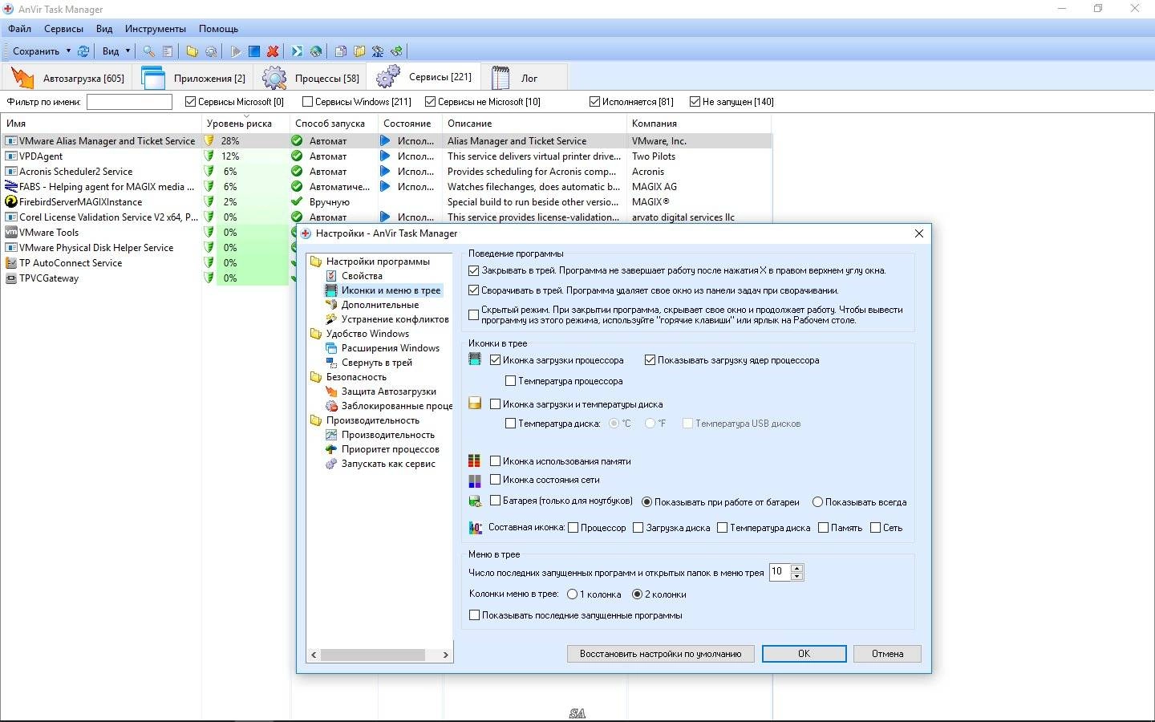Click the TP AutoConnect Service icon

point(11,262)
